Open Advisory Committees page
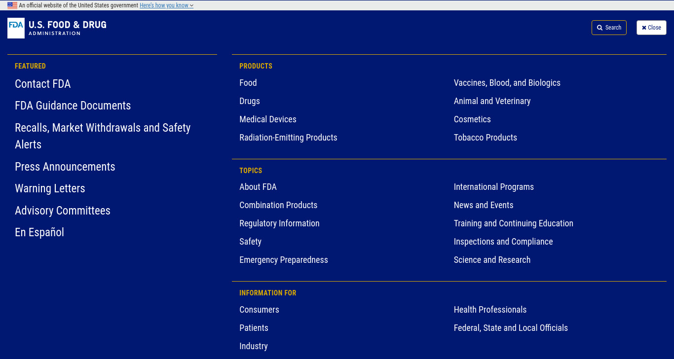Viewport: 674px width, 359px height. (63, 211)
